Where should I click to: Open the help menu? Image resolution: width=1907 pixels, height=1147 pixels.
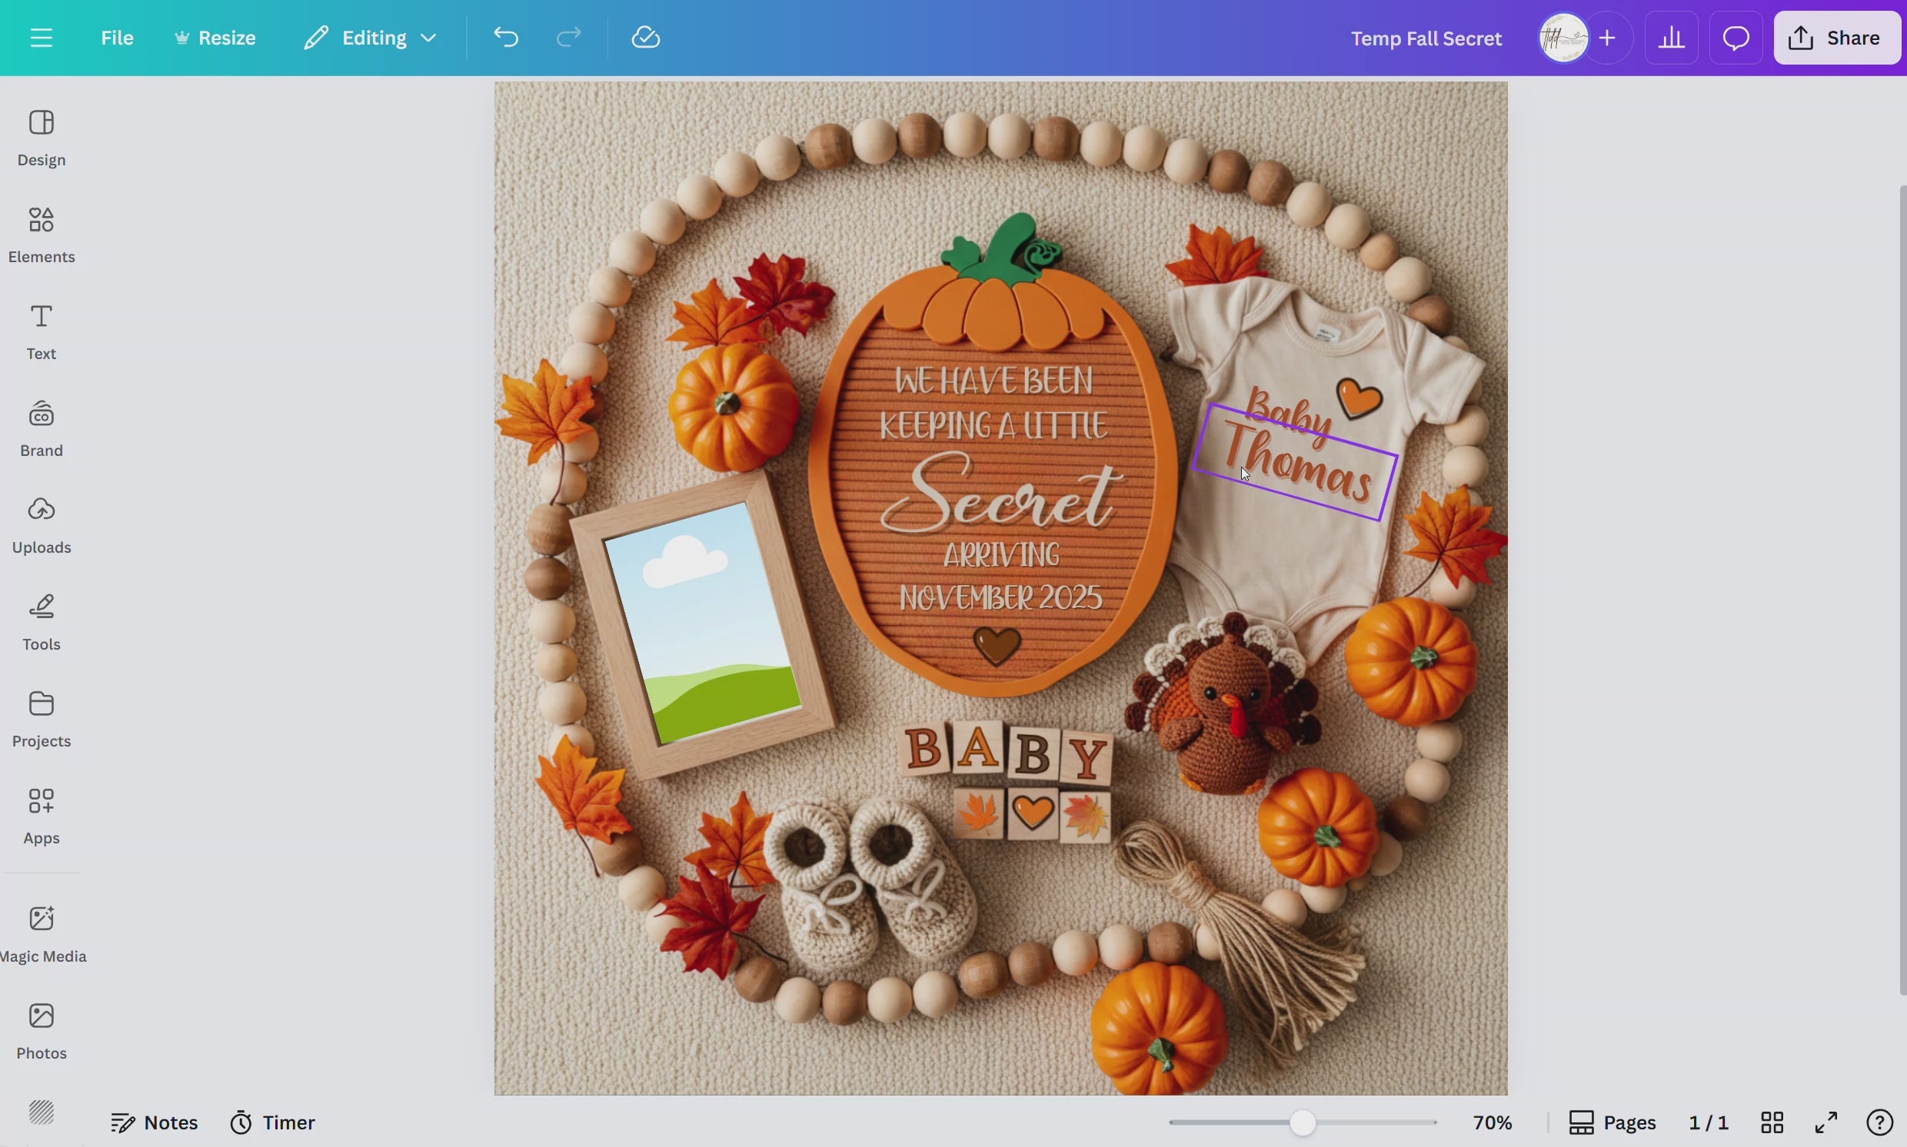pos(1880,1121)
